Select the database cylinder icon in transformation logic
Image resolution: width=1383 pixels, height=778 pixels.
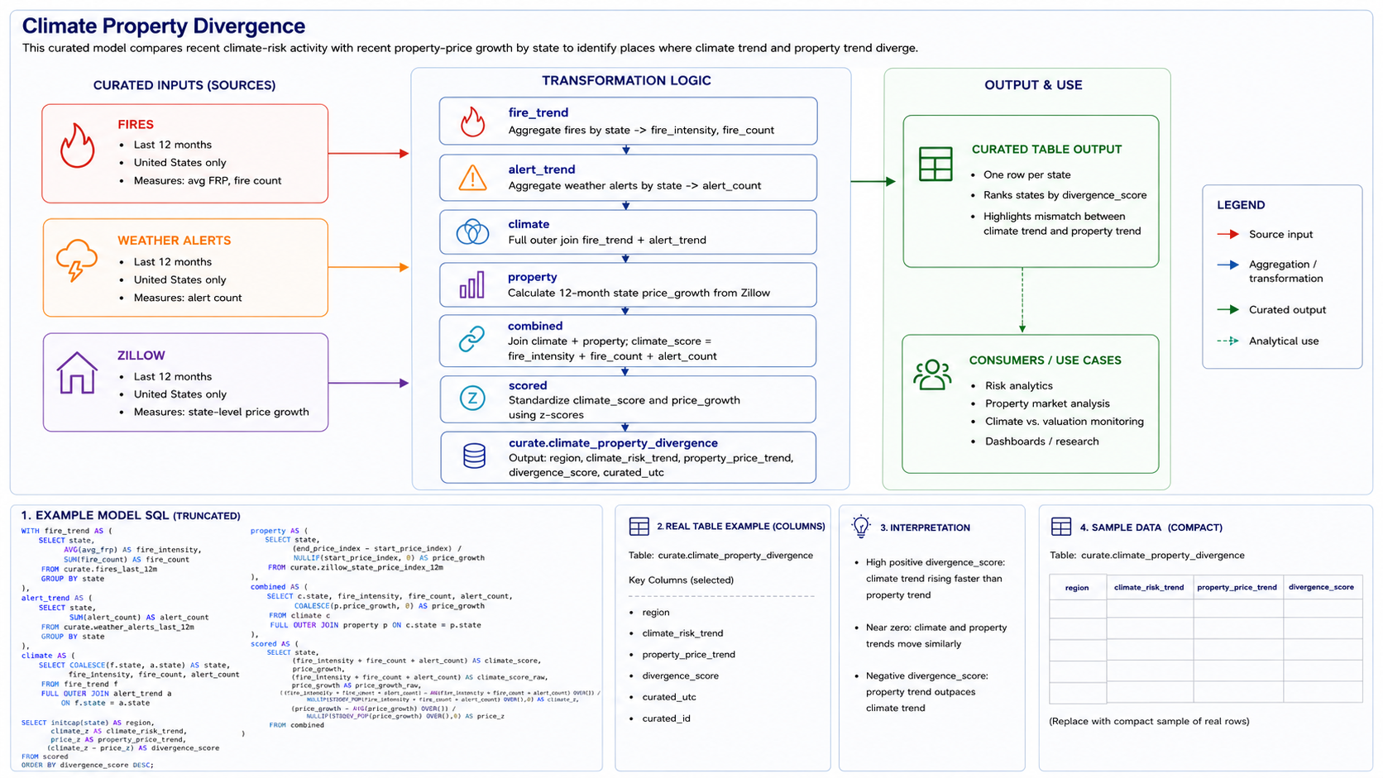(x=474, y=456)
